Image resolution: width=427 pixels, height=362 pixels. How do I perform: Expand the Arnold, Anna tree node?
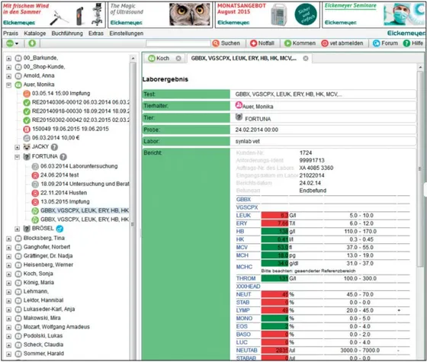pos(8,76)
